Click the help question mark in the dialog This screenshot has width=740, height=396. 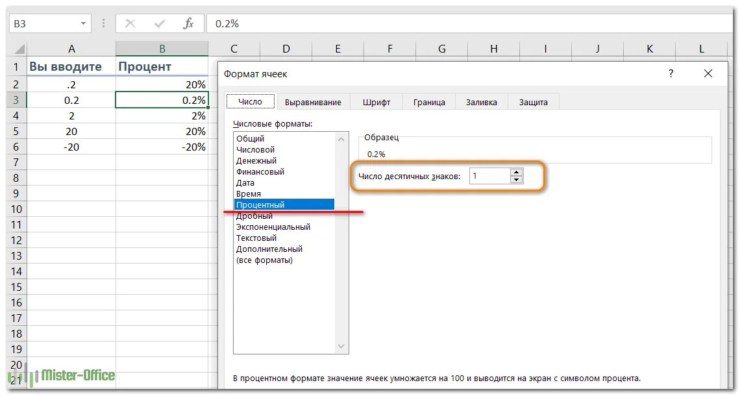click(671, 73)
